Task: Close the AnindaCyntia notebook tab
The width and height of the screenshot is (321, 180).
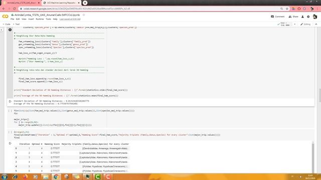Action: (x=39, y=3)
